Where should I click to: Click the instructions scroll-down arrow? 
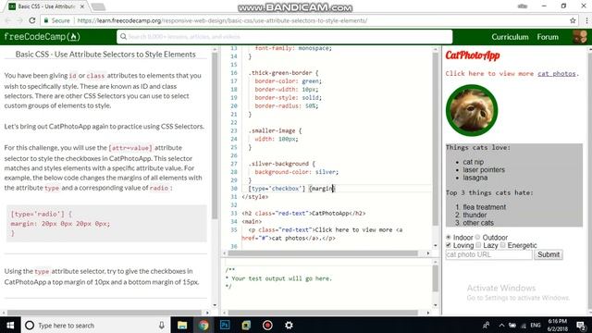click(x=215, y=304)
